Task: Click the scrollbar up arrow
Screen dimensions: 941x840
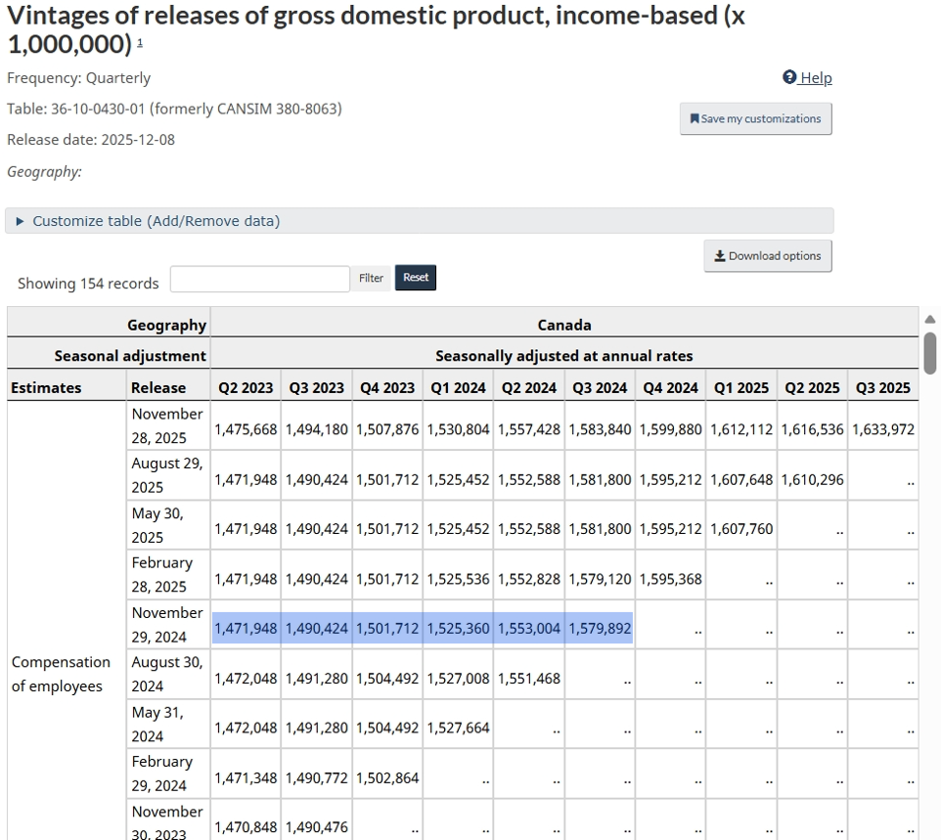Action: [x=929, y=318]
